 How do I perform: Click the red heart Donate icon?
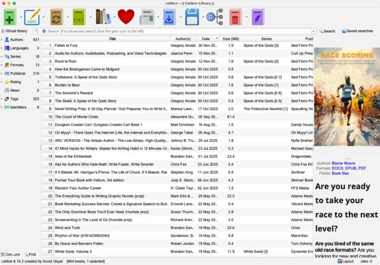pyautogui.click(x=126, y=17)
